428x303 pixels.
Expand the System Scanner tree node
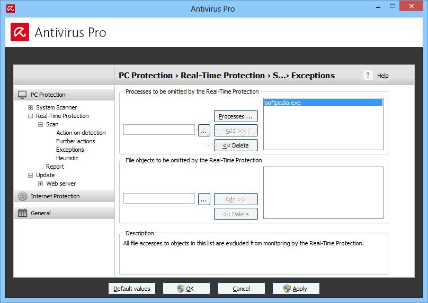[30, 108]
